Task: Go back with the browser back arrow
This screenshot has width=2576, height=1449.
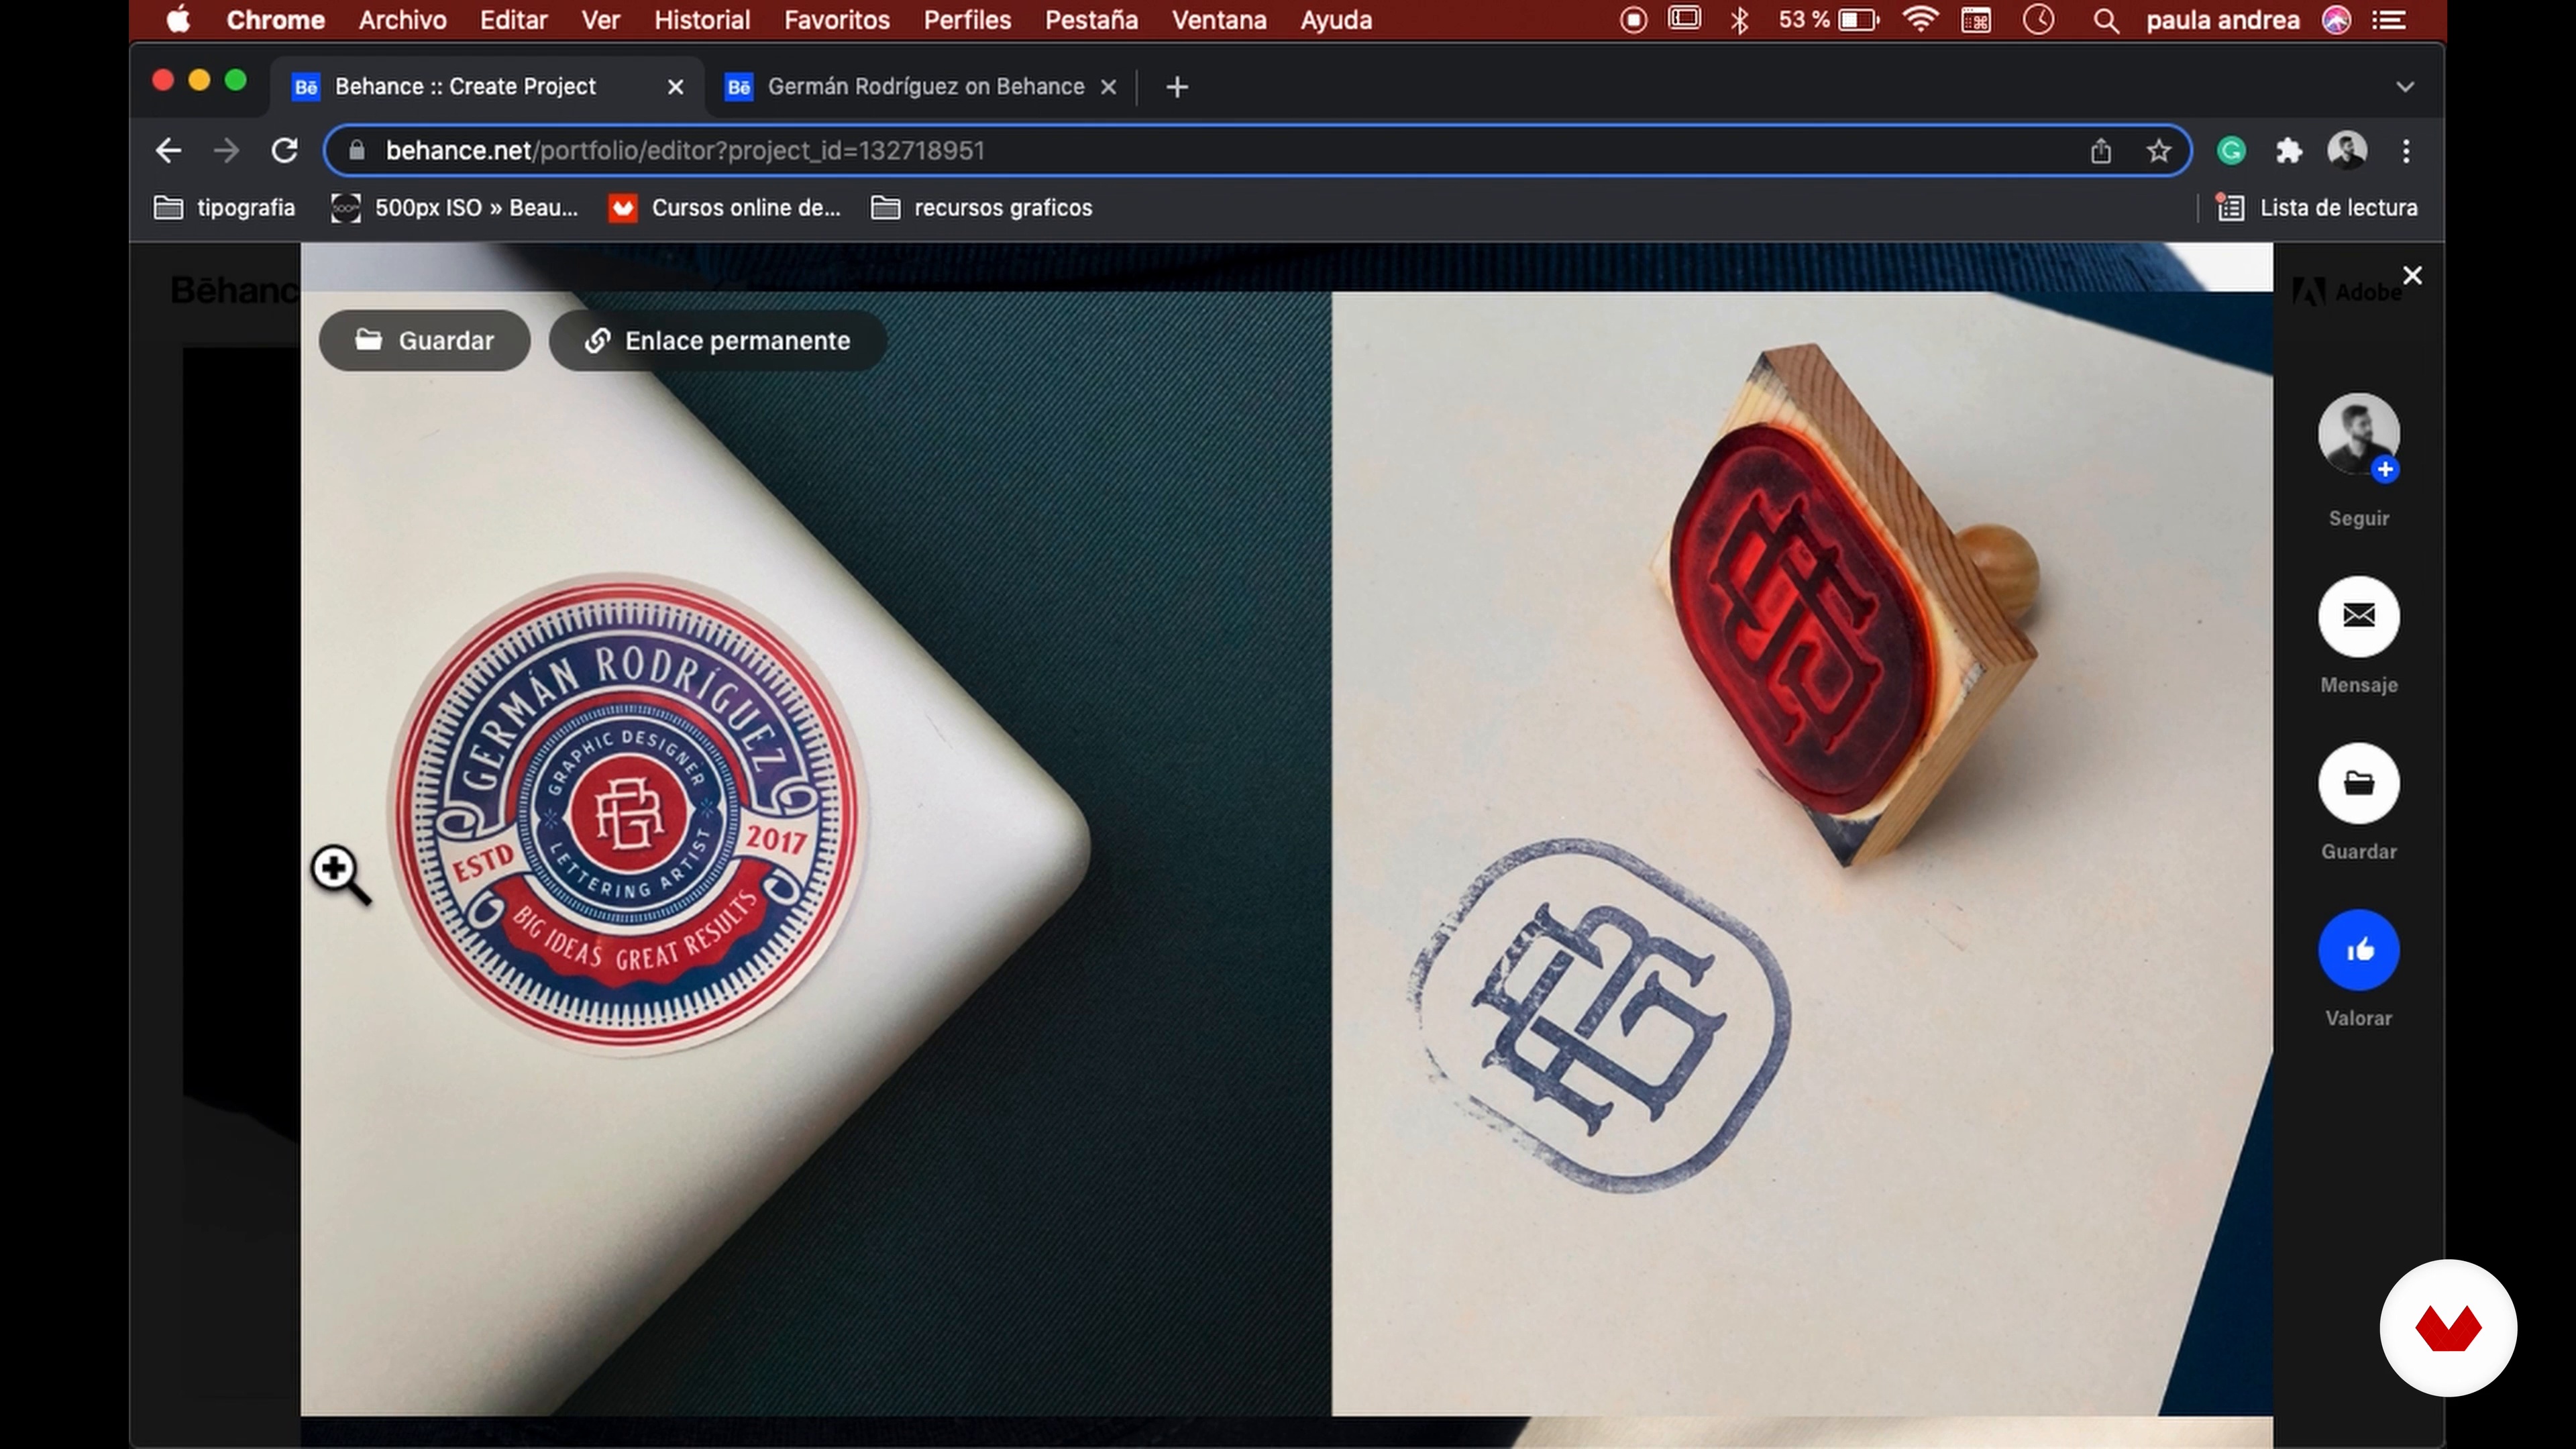Action: click(x=169, y=150)
